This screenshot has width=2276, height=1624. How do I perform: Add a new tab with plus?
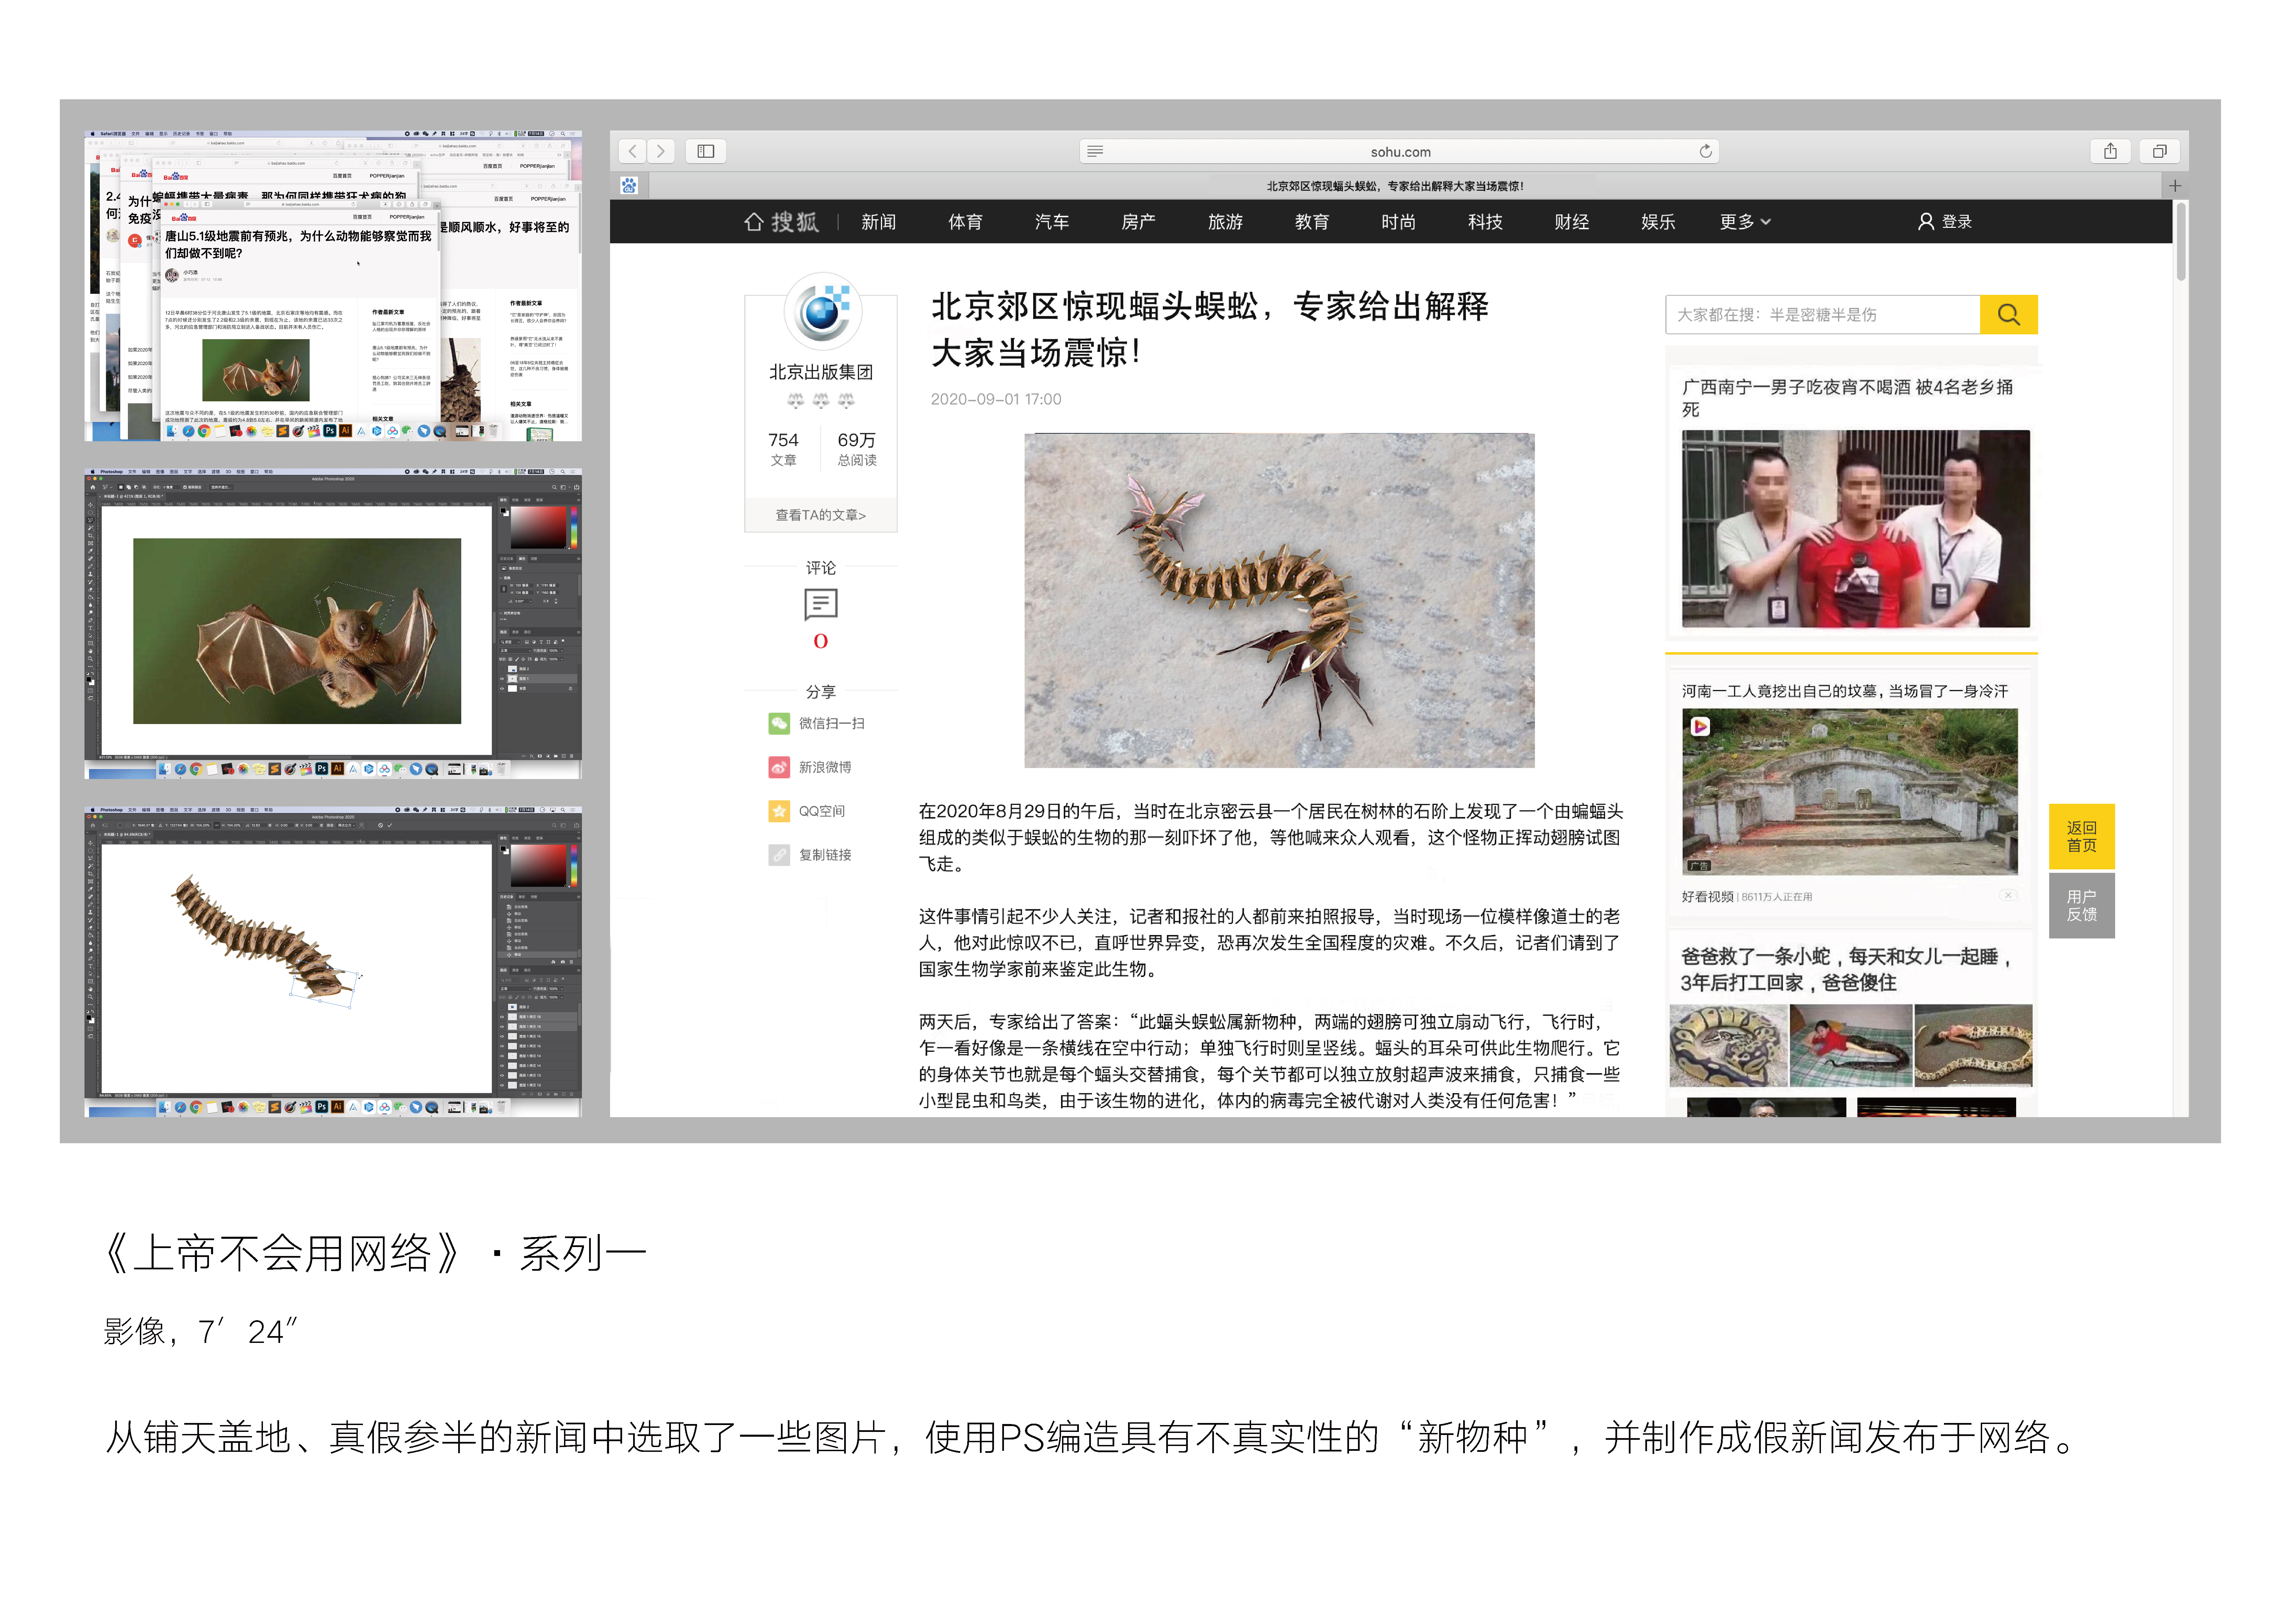click(2175, 186)
